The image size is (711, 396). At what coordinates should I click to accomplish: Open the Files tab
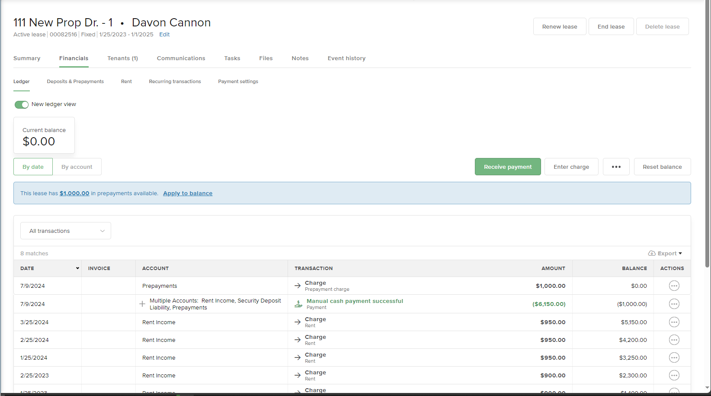pyautogui.click(x=266, y=58)
